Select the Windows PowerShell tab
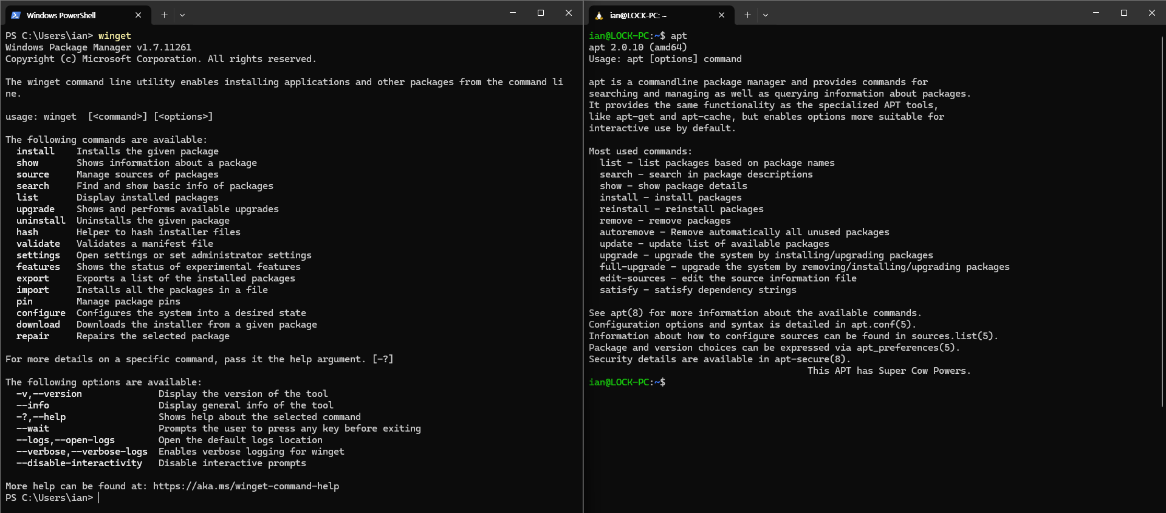This screenshot has width=1166, height=513. (x=77, y=15)
